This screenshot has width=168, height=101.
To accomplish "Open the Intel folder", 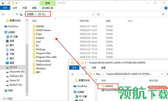I will pyautogui.click(x=37, y=42).
